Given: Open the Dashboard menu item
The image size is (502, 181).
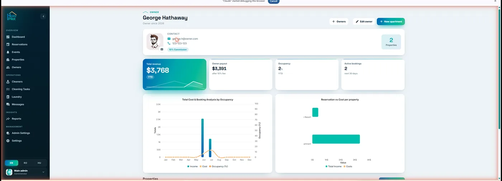Looking at the screenshot, I should (x=25, y=37).
